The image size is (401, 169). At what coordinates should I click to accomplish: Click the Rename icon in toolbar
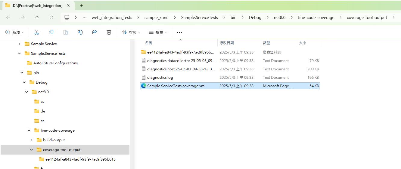click(x=80, y=32)
